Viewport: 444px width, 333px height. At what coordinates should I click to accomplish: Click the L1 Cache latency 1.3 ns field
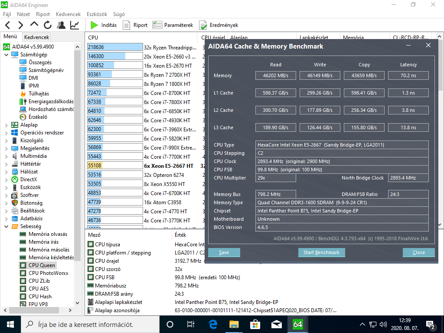408,93
